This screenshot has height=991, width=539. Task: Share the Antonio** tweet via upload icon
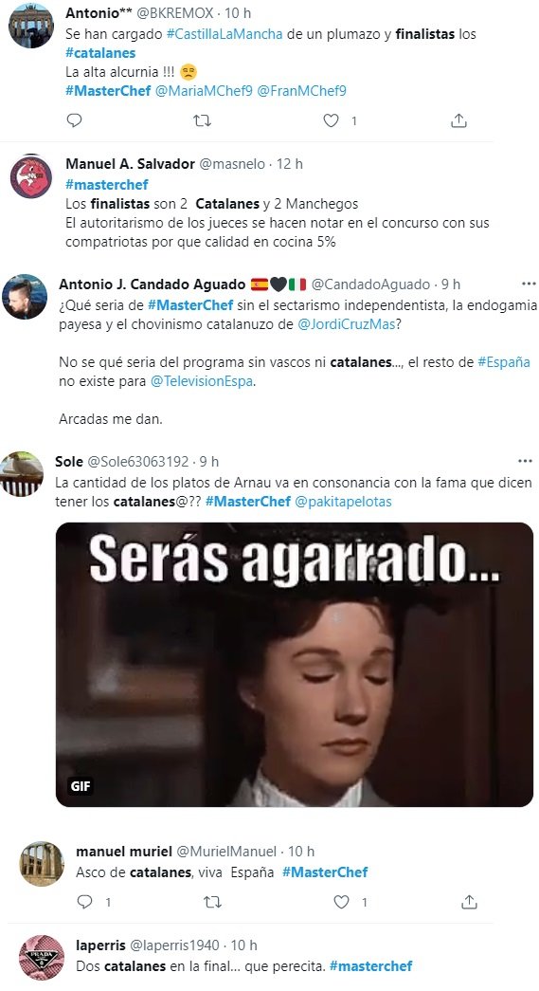(458, 120)
